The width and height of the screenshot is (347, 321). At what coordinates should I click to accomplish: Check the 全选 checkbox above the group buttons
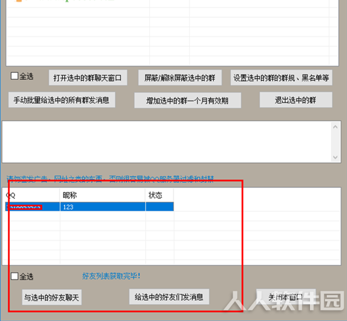14,76
